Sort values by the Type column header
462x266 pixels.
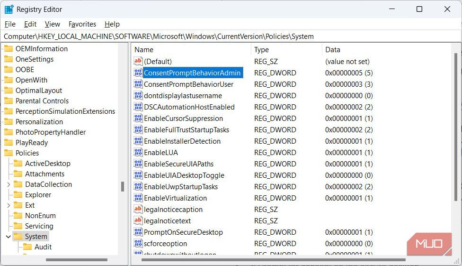(x=287, y=50)
